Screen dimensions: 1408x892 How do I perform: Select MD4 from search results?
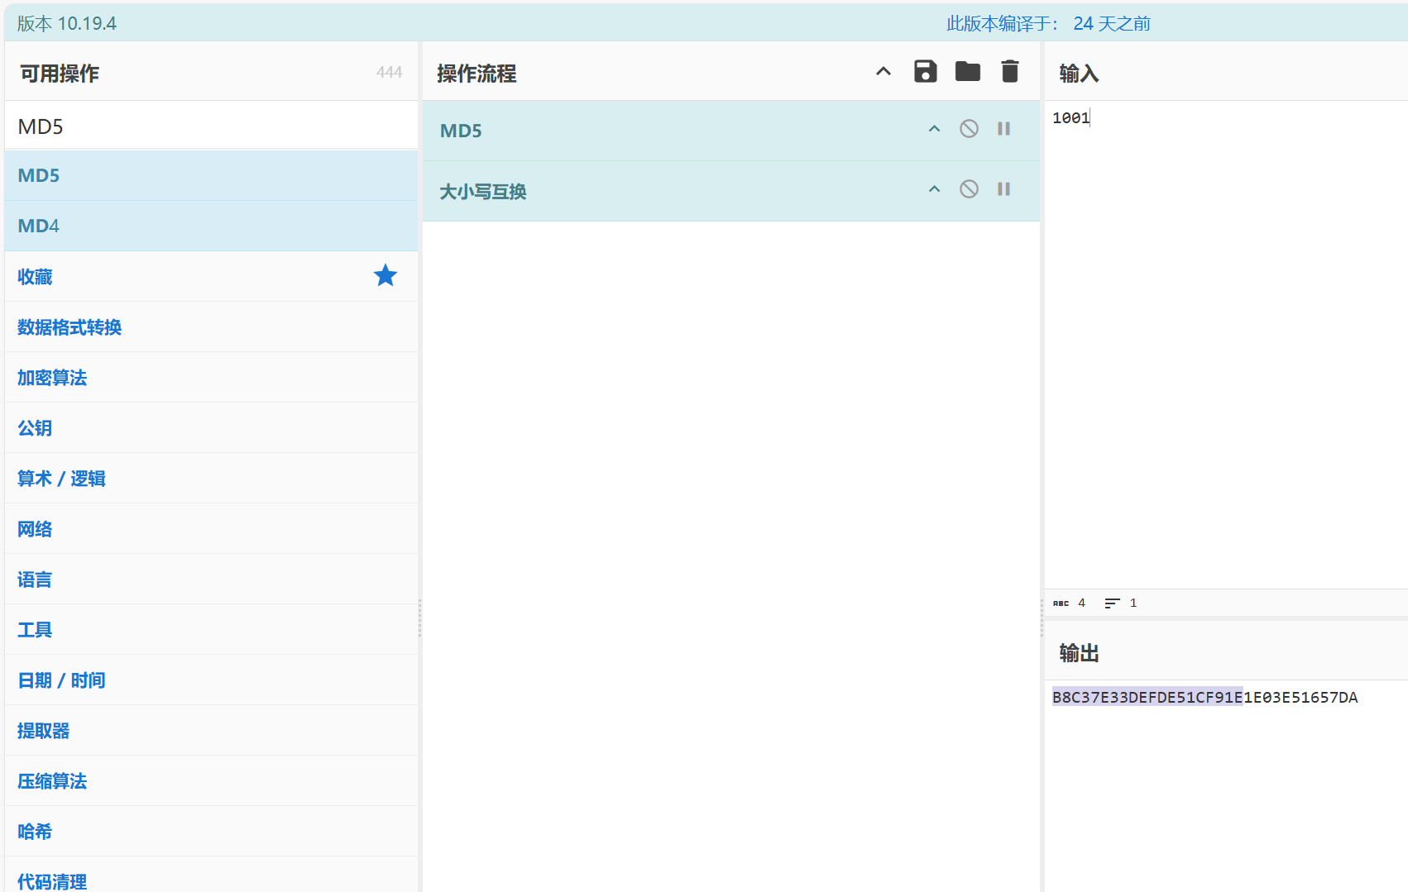(x=39, y=226)
